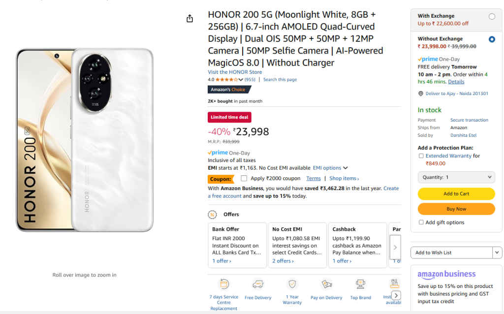This screenshot has height=314, width=504.
Task: Click the Offers percent badge icon
Action: click(x=213, y=214)
